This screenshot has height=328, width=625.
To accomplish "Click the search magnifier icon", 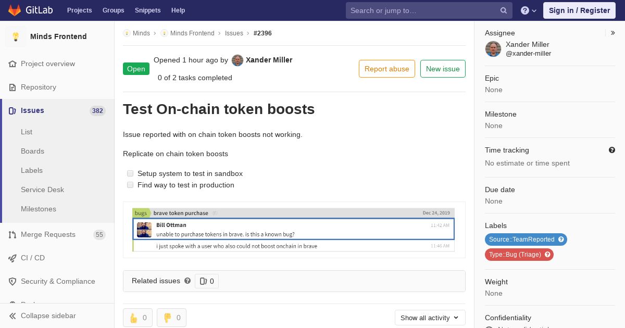I will (504, 10).
